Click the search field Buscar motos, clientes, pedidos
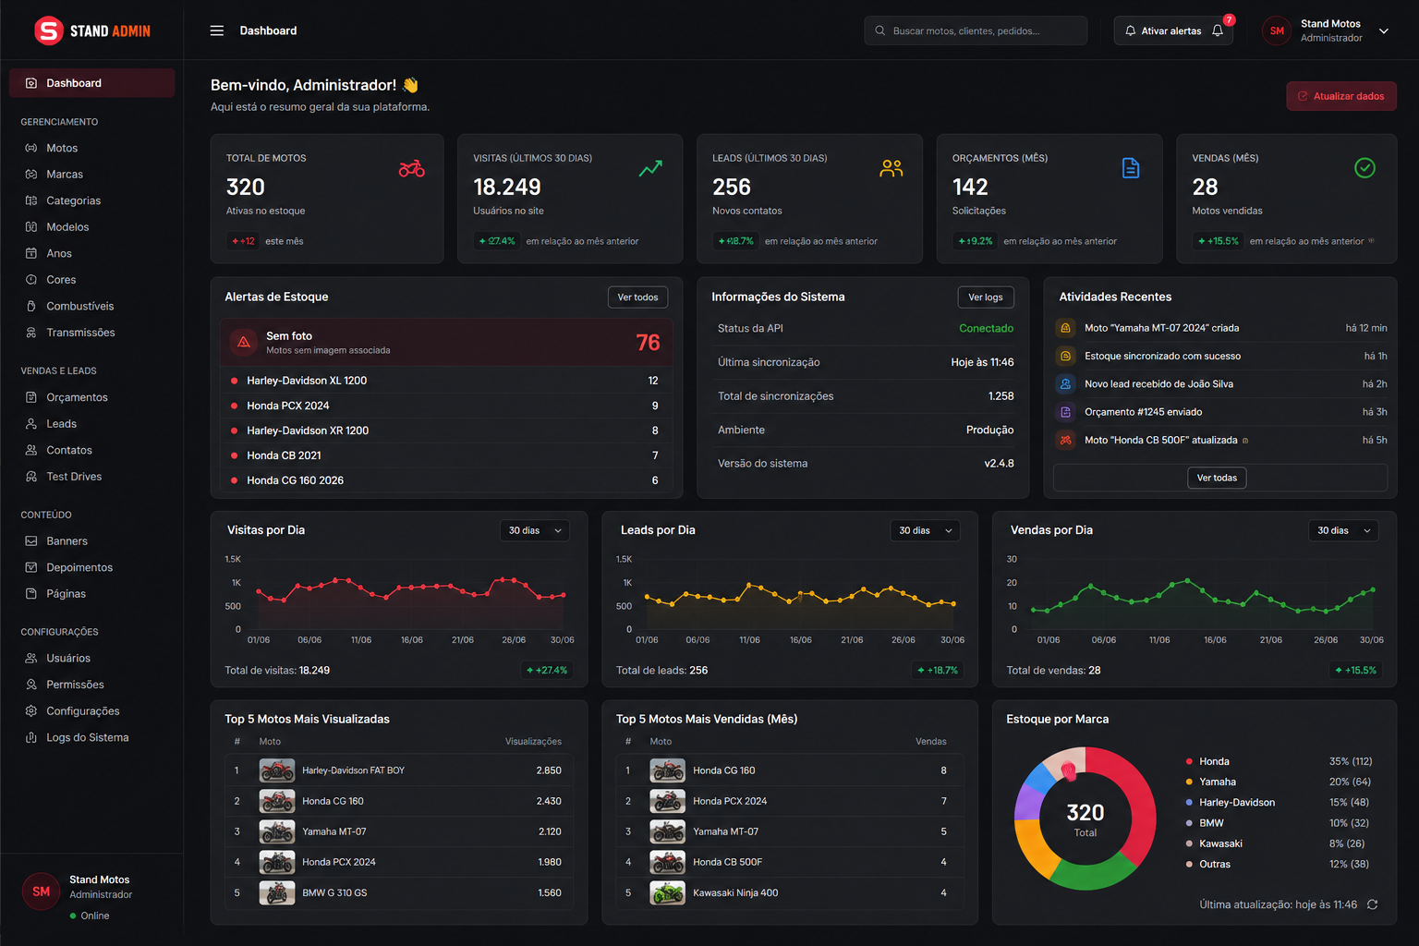The height and width of the screenshot is (946, 1419). coord(976,30)
